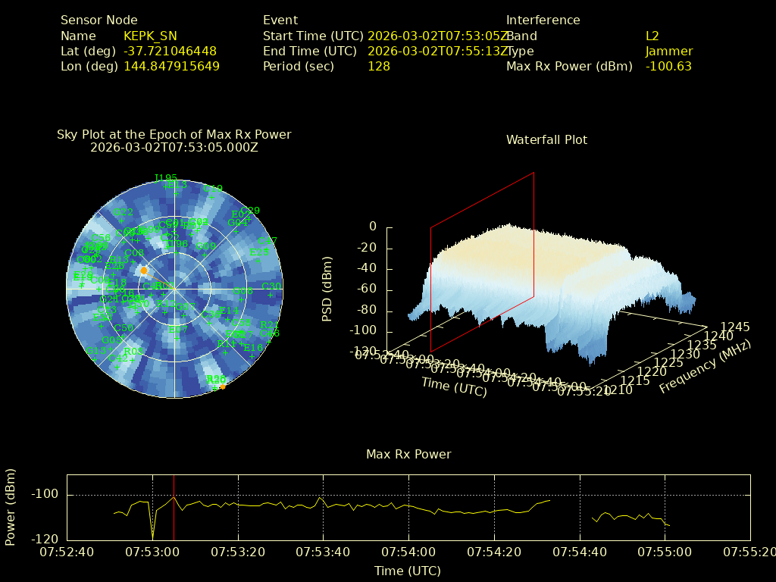Click the 1245 MHz frequency axis label
The image size is (776, 582).
pyautogui.click(x=734, y=327)
